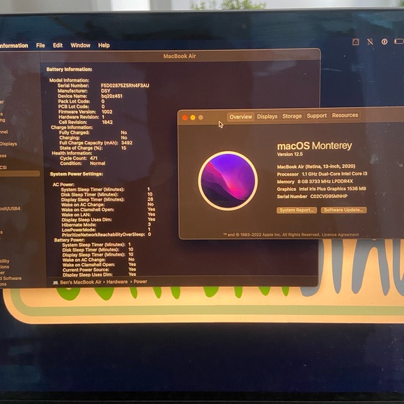Switch to the Storage tab
Screen dimensions: 404x404
click(292, 116)
